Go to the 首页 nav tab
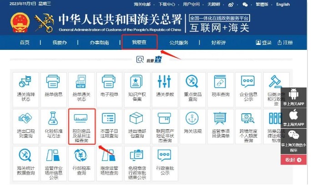Image resolution: width=311 pixels, height=189 pixels. (25, 43)
